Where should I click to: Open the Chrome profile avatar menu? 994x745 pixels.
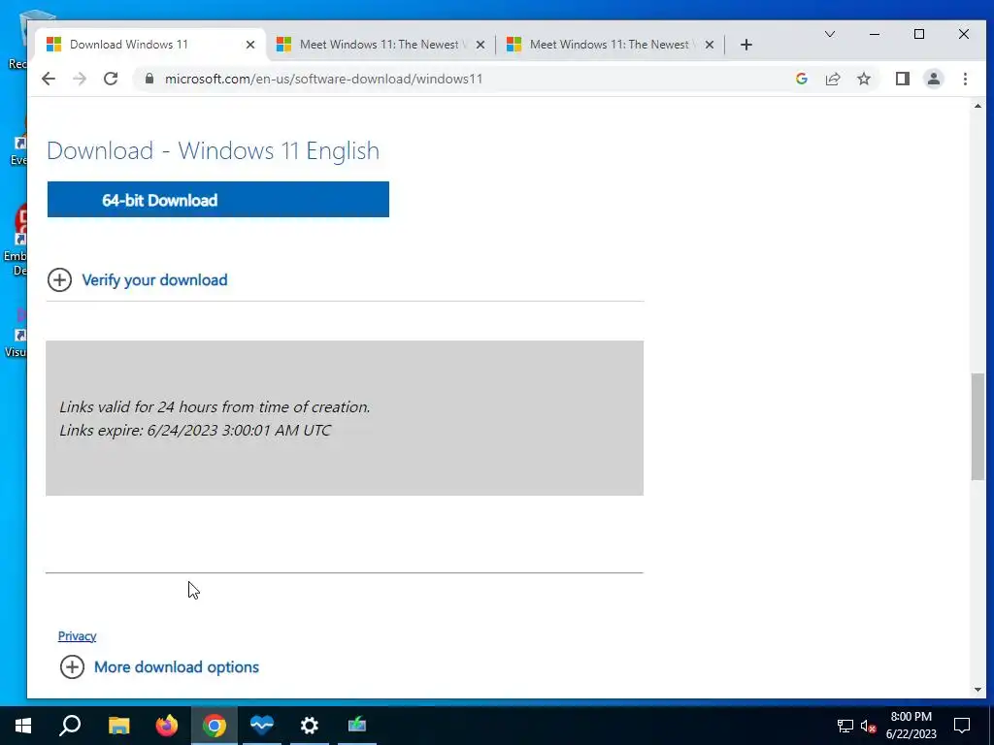click(x=933, y=79)
